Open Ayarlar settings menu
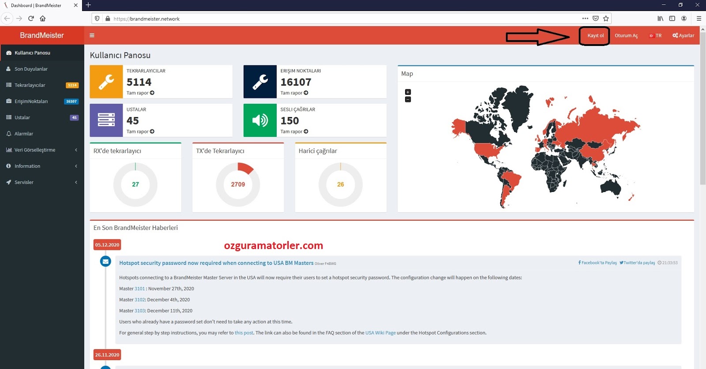 (683, 35)
